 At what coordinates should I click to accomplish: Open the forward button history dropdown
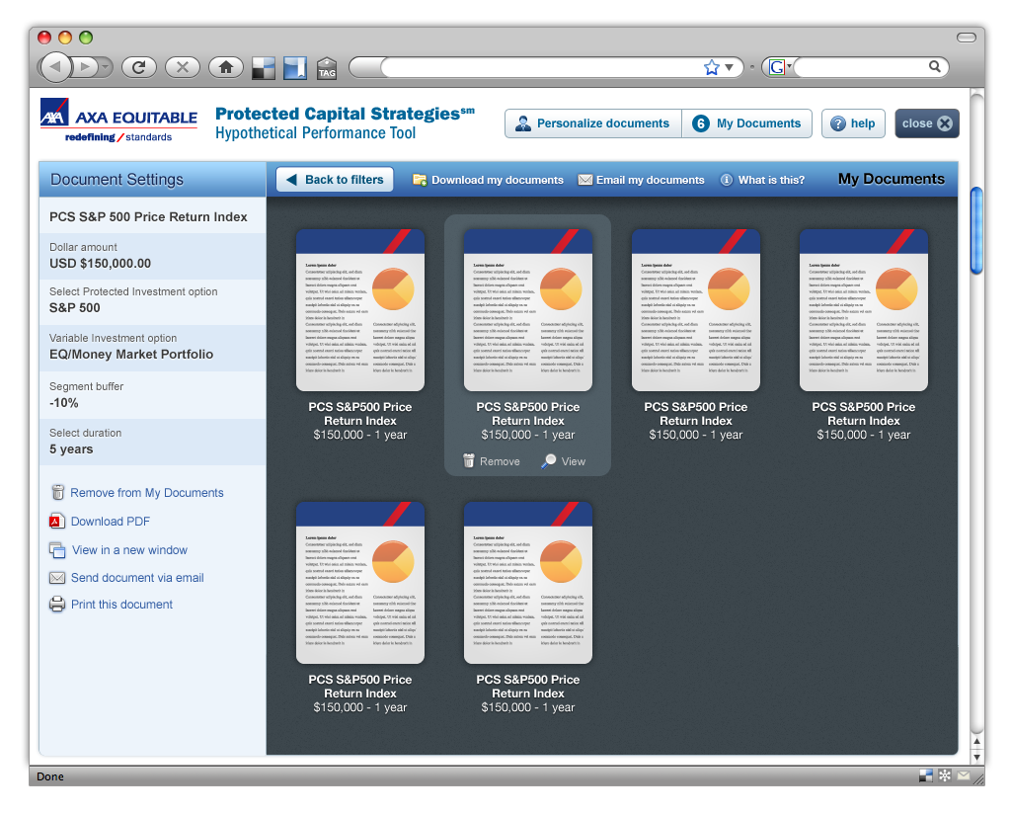105,67
